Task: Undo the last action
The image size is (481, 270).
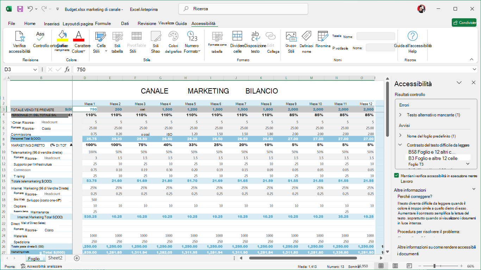Action: (30, 9)
